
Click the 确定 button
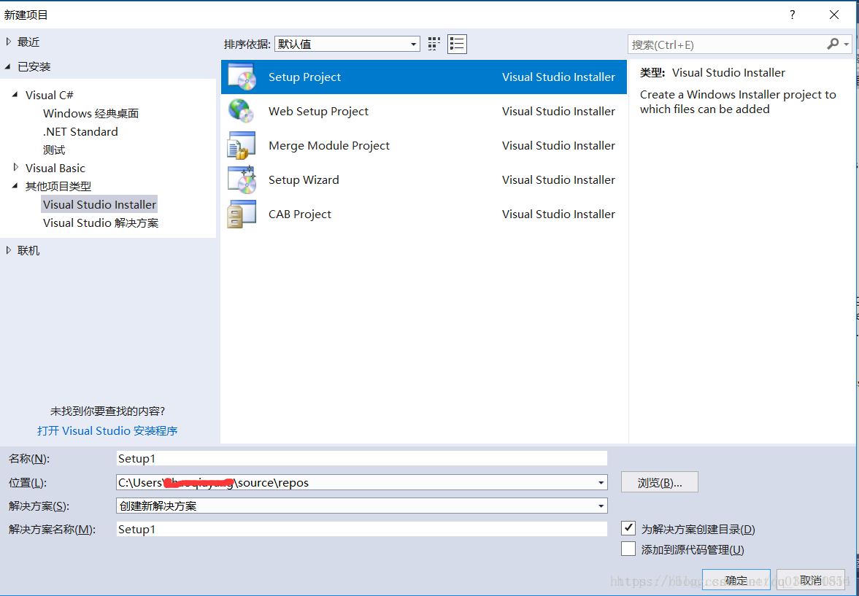coord(736,580)
